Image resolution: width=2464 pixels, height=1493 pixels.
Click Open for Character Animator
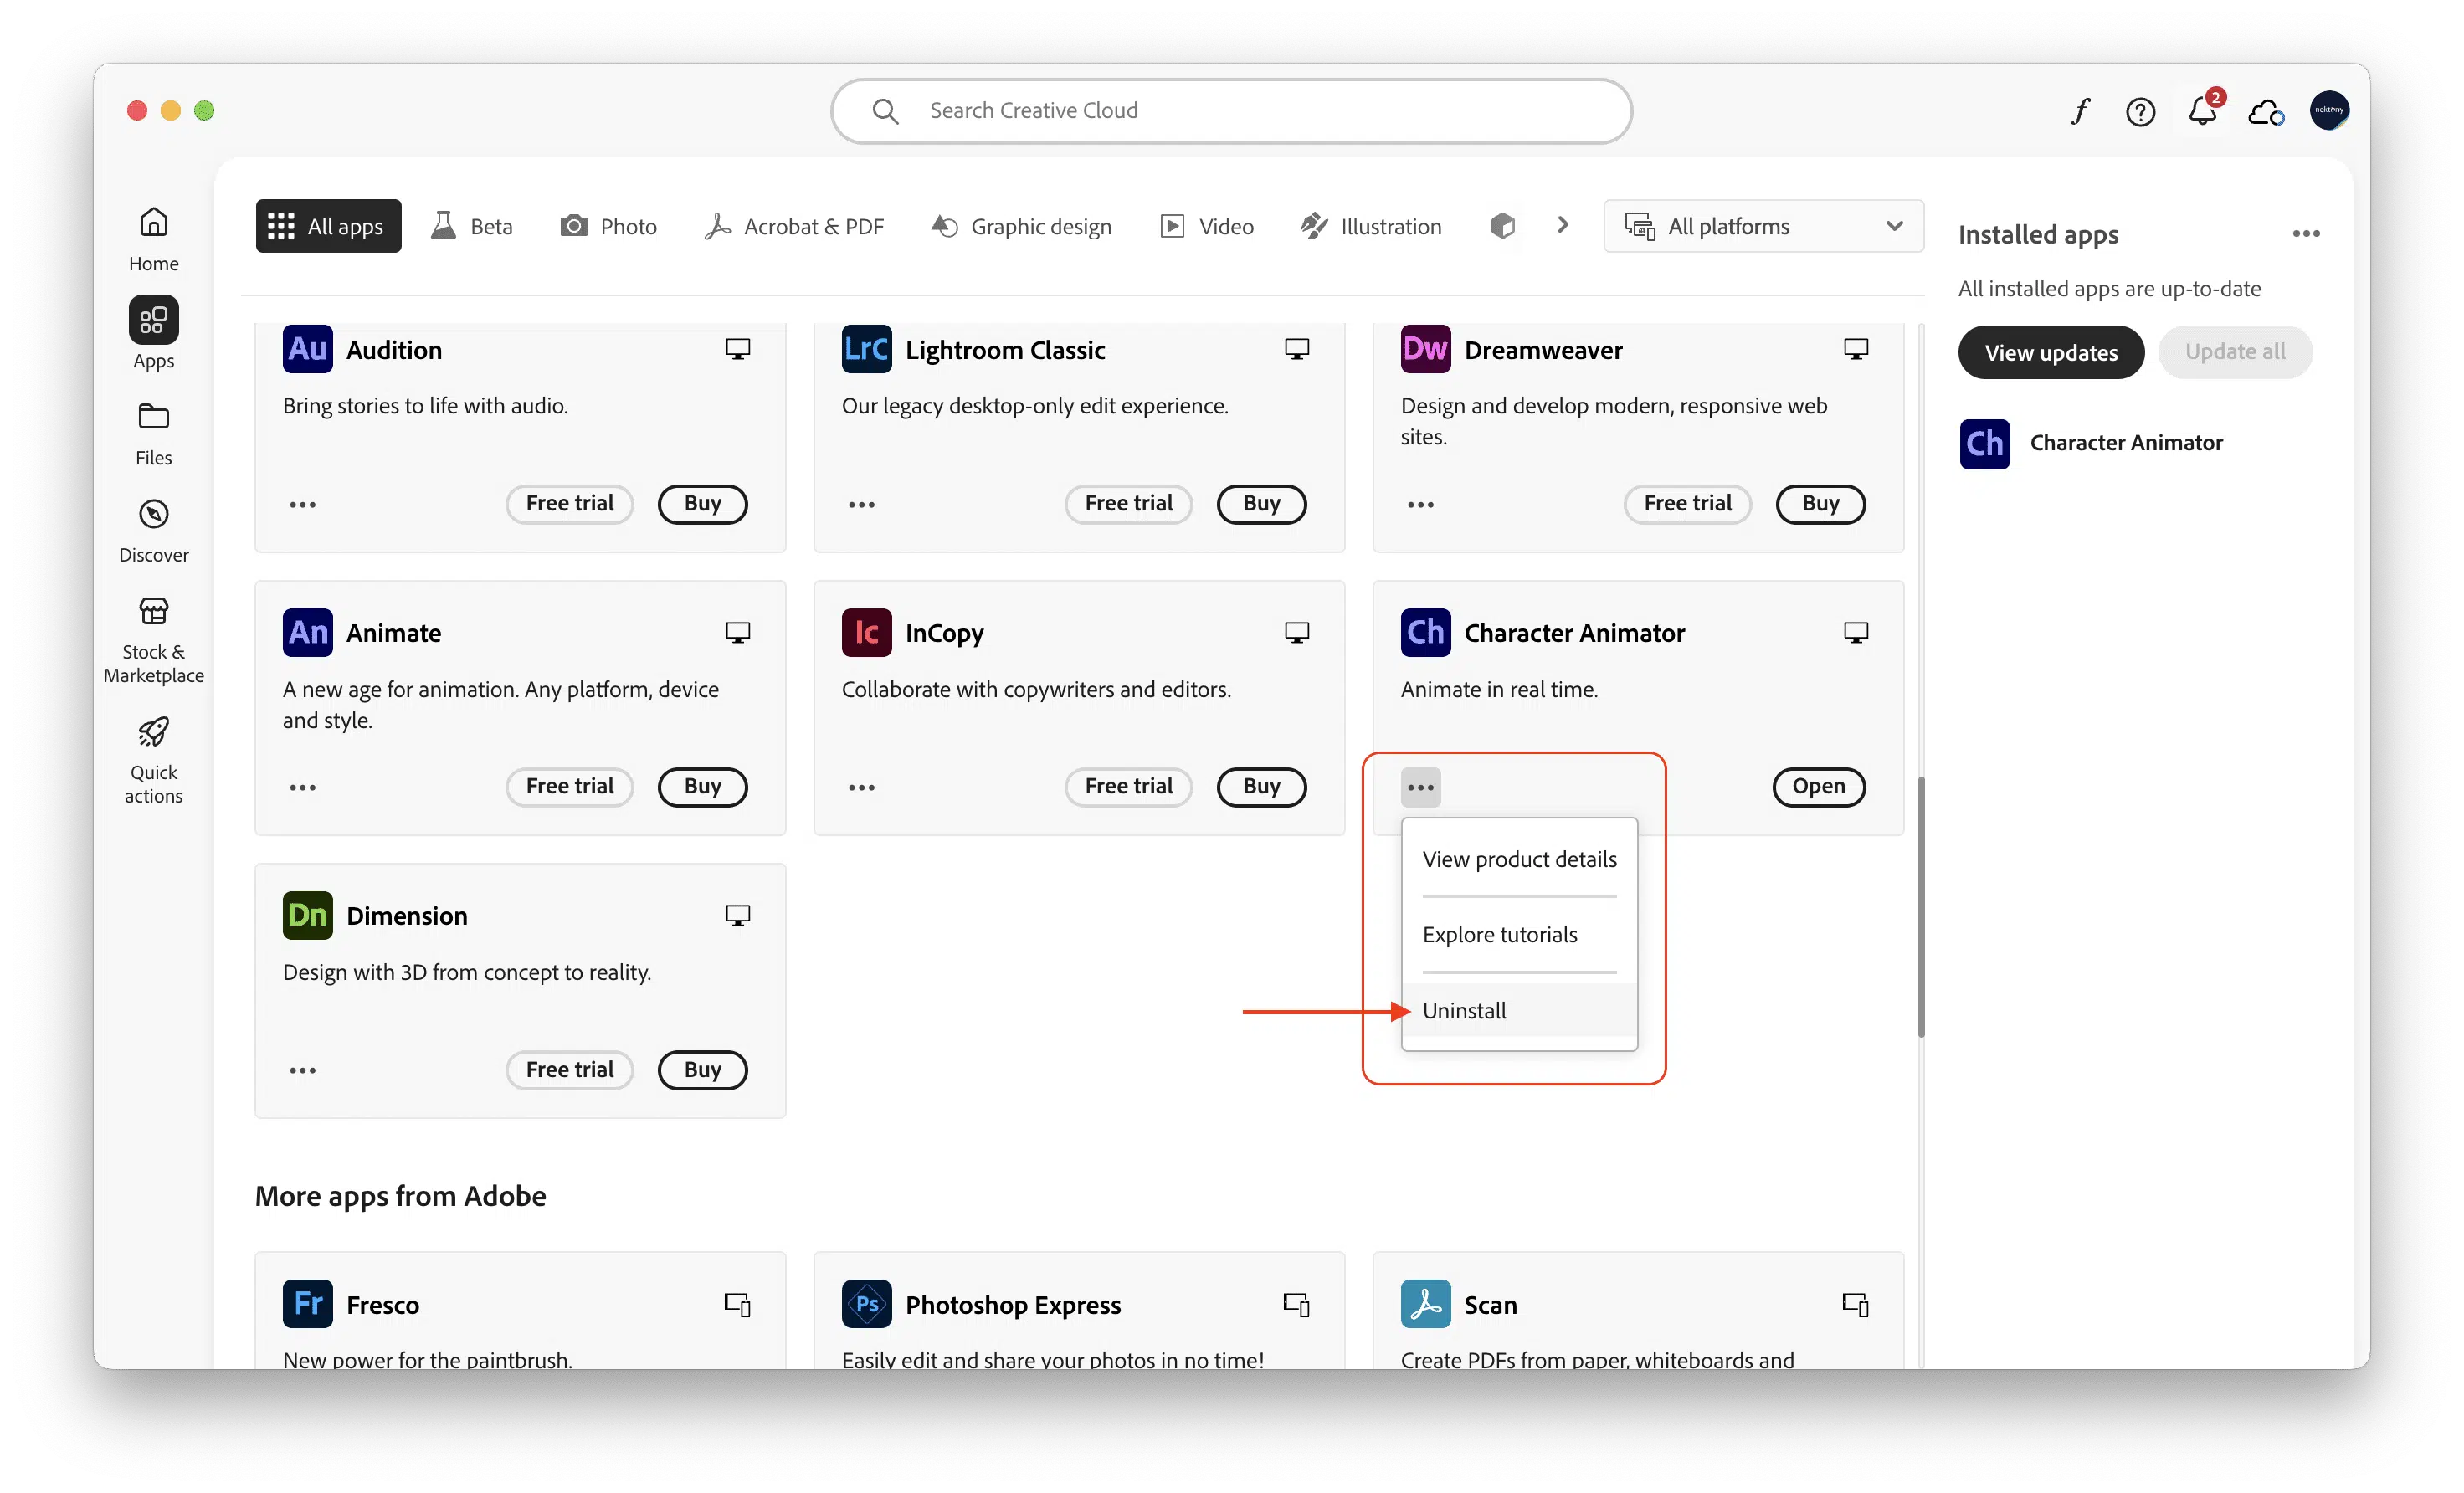[1817, 786]
